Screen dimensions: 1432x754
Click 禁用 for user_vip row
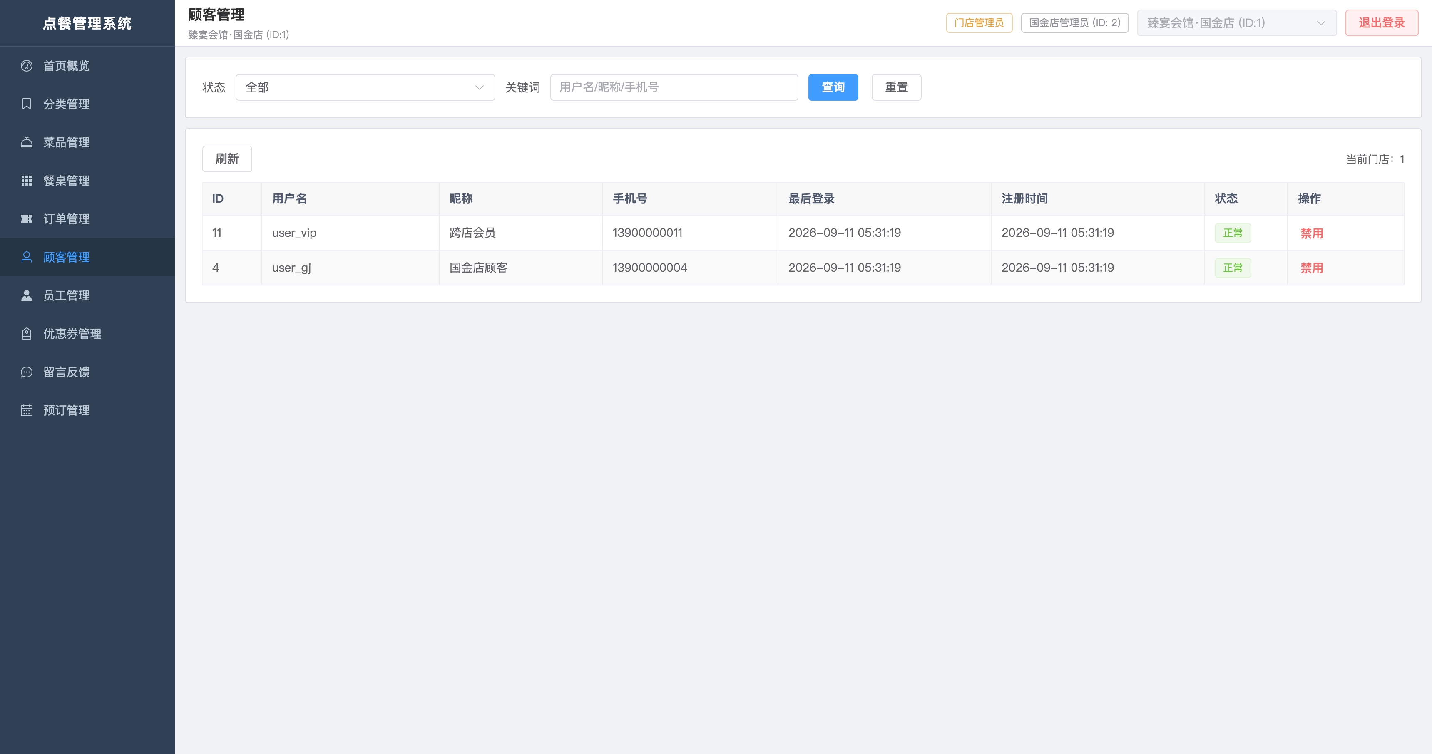(x=1311, y=233)
